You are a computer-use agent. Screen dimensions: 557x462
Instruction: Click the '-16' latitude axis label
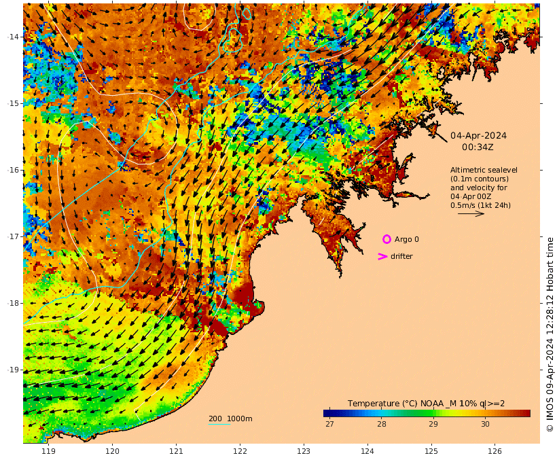coord(14,170)
